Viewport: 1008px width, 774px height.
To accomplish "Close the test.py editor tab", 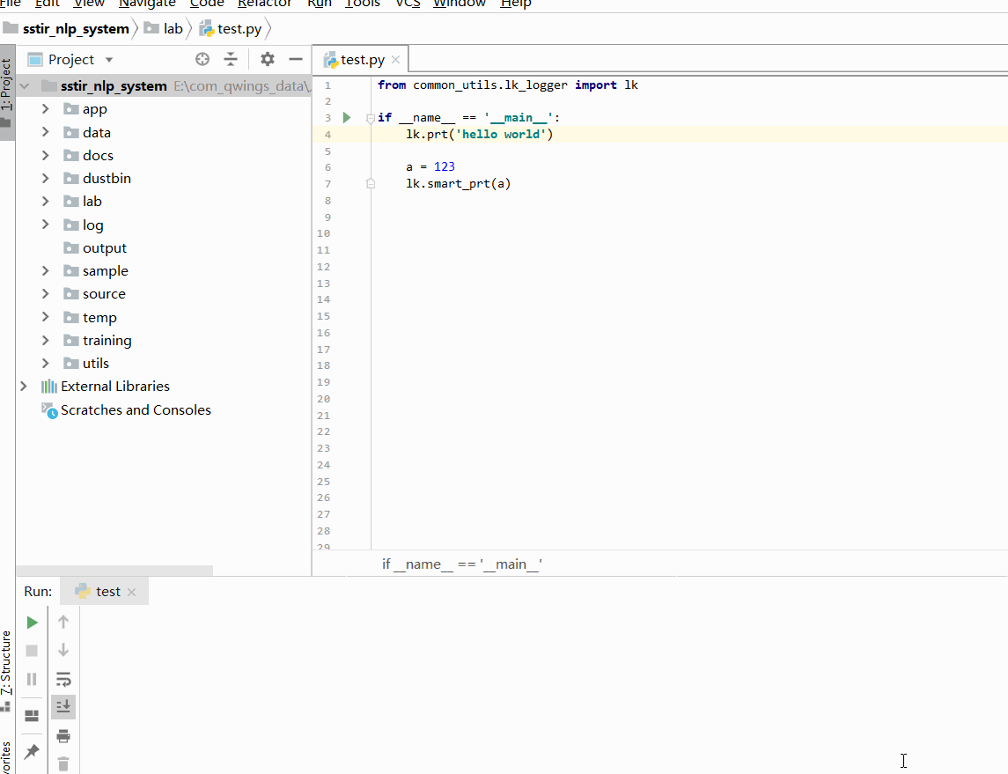I will (x=396, y=60).
